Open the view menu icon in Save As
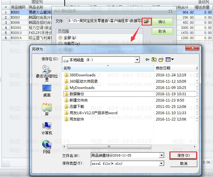This screenshot has width=213, height=177. 170,60
